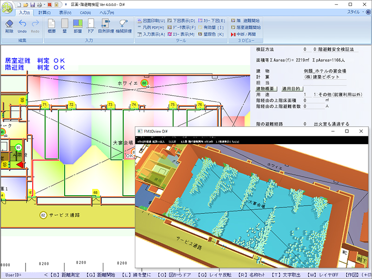The image size is (372, 279).
Task: Select the 削除 eraser tool
Action: tap(9, 26)
